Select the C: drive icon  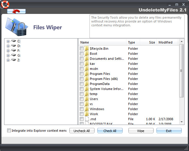point(14,41)
